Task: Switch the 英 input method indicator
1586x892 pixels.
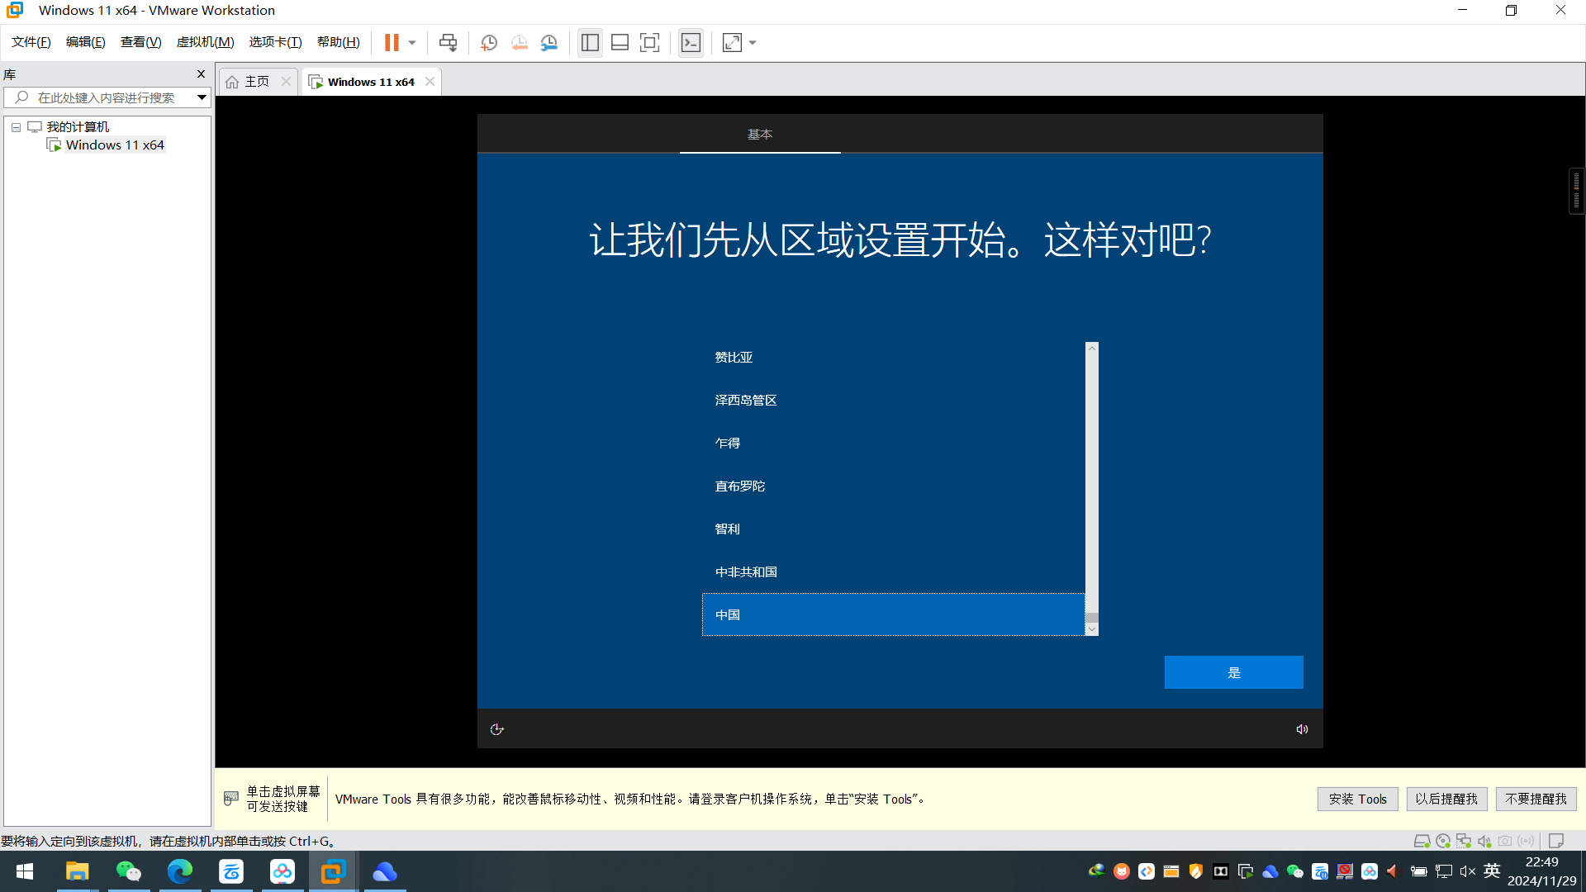Action: tap(1492, 871)
